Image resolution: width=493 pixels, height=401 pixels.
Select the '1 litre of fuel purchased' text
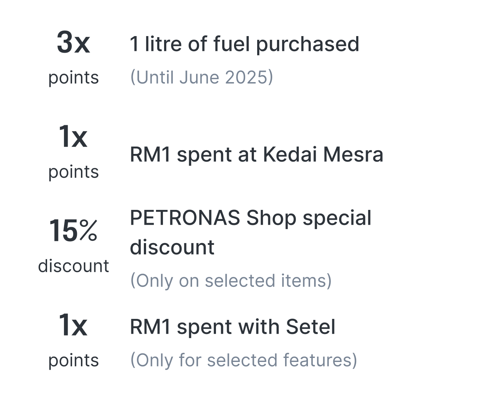pos(244,44)
